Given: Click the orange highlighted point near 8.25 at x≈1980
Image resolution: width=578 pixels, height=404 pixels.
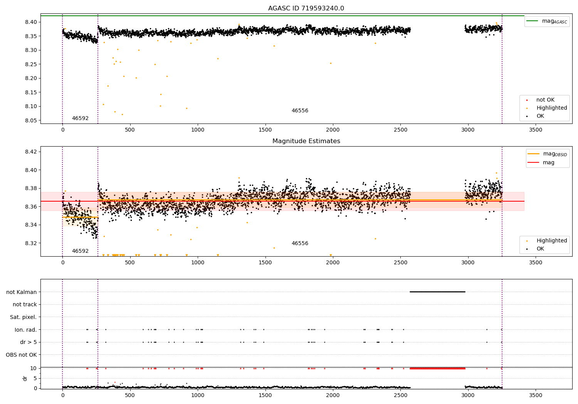Looking at the screenshot, I should click(331, 63).
